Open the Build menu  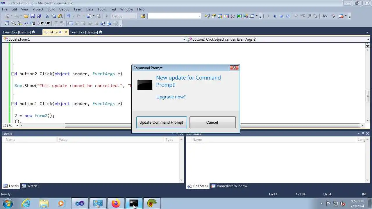coord(51,9)
